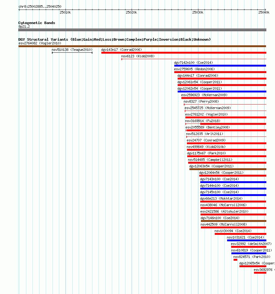This screenshot has height=294, width=275.
Task: Click dgv7143n100 (Coe2014) label
Action: click(219, 179)
